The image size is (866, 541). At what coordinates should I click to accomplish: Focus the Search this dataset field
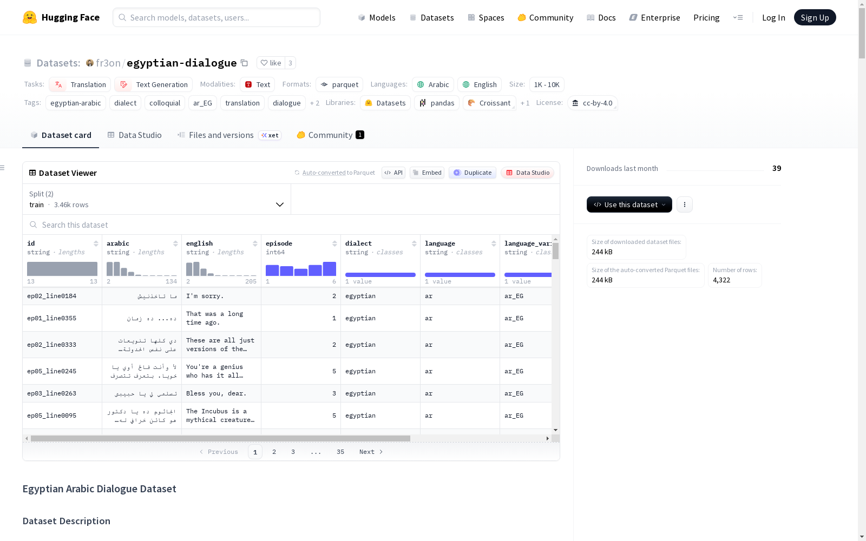(x=291, y=225)
